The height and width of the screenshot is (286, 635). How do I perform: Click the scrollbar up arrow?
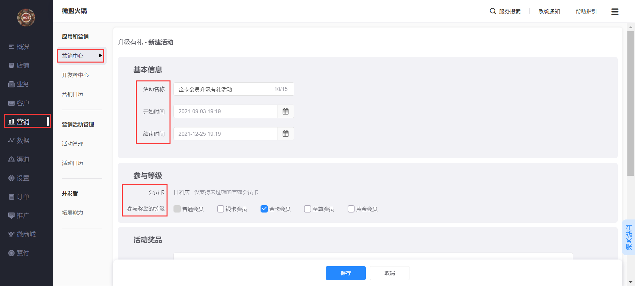[631, 27]
